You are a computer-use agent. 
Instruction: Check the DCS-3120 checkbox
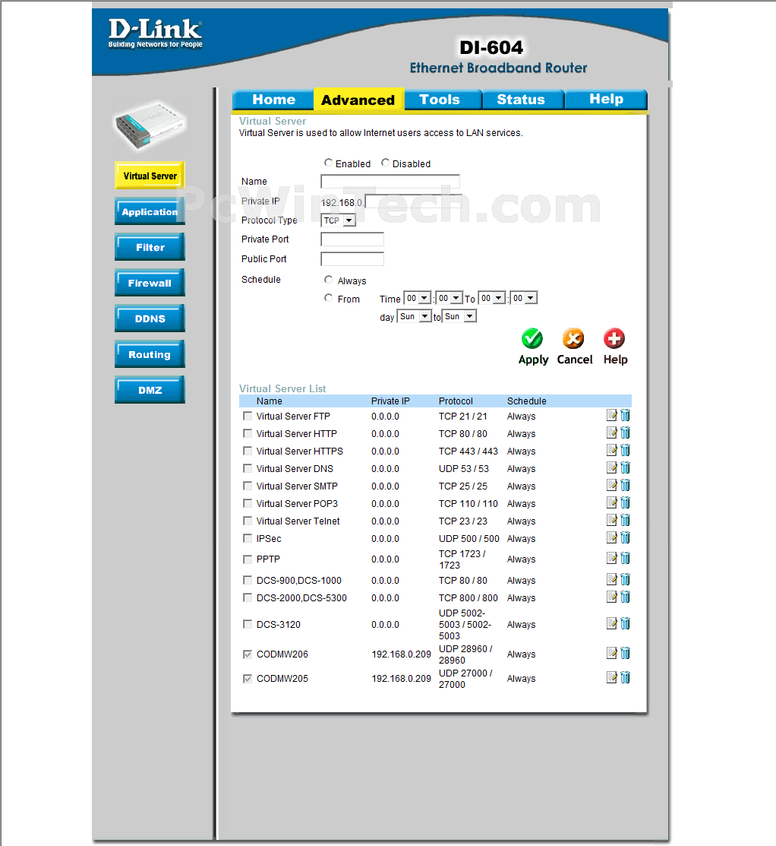248,624
